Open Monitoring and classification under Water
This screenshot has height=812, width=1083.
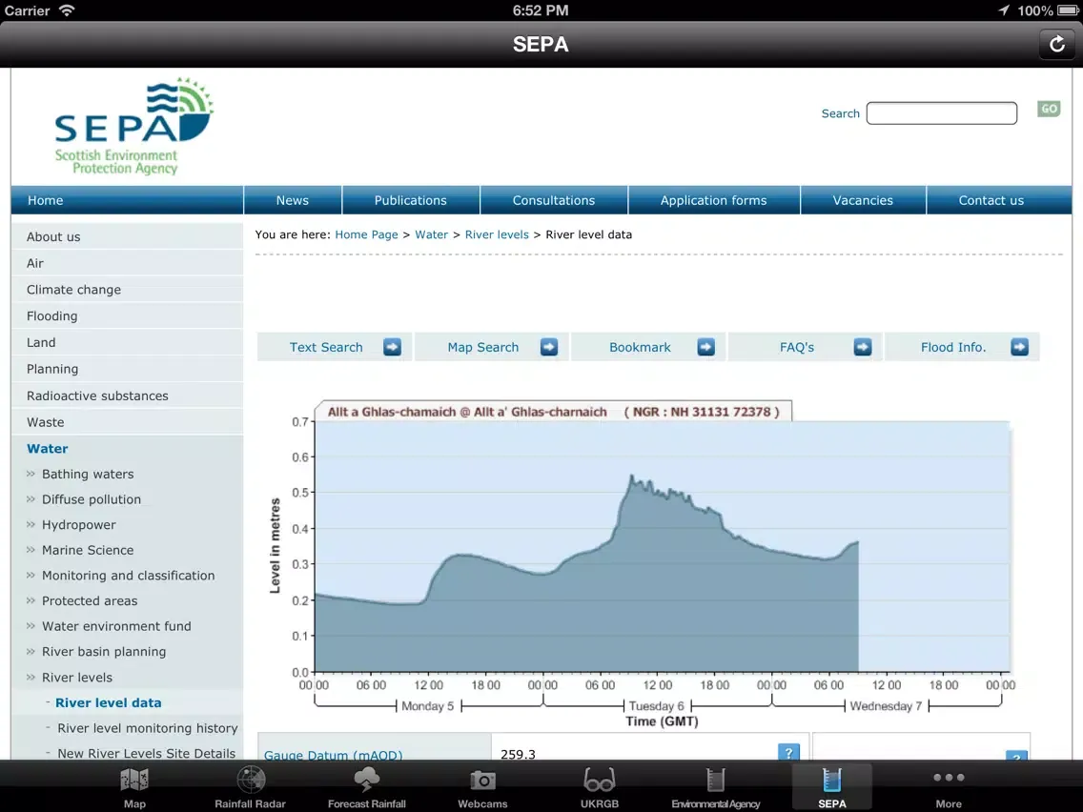tap(128, 576)
